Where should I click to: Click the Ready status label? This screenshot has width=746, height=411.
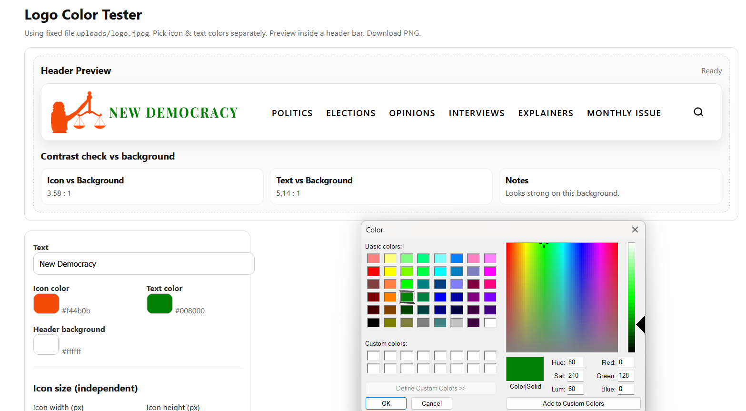click(x=711, y=71)
